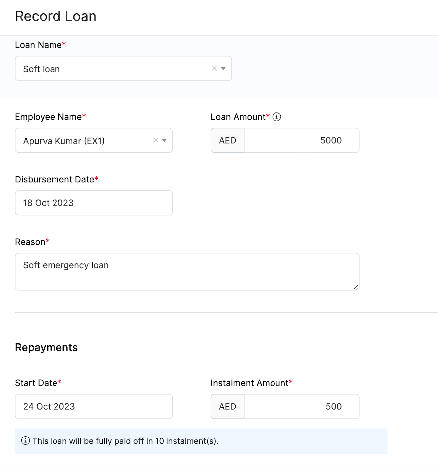Screen dimensions: 438x471
Task: Click inside the Reason text area
Action: pos(187,272)
